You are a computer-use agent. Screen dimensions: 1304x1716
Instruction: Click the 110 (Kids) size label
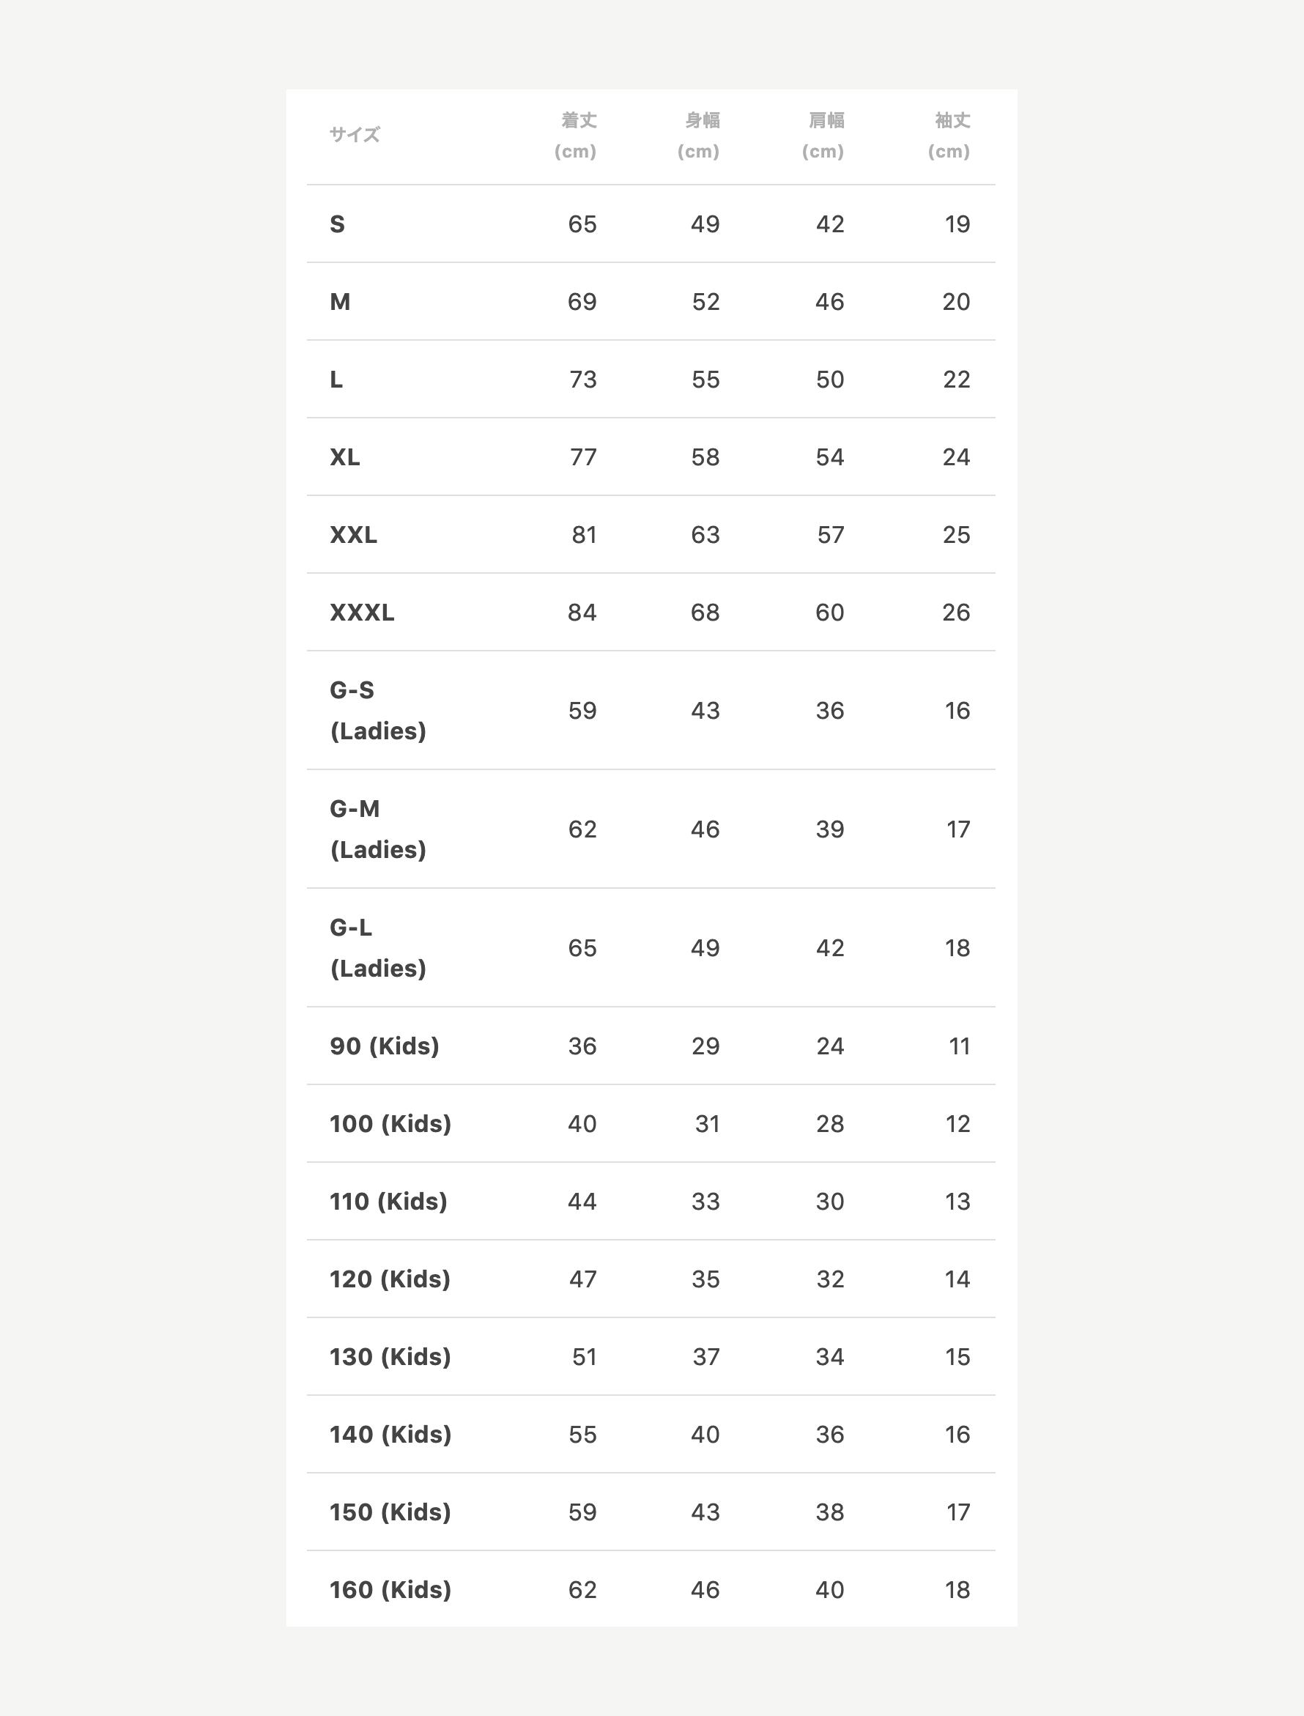[388, 1202]
